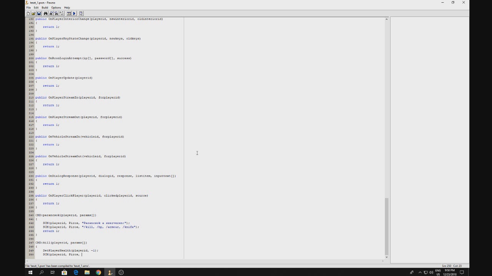The height and width of the screenshot is (276, 492).
Task: Open Google Chrome from the taskbar
Action: 98,273
